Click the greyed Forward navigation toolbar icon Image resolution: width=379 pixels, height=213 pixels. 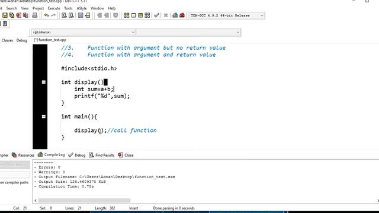pyautogui.click(x=107, y=15)
